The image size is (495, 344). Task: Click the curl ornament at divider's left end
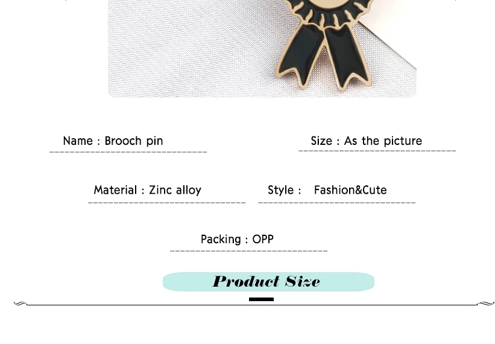click(20, 304)
